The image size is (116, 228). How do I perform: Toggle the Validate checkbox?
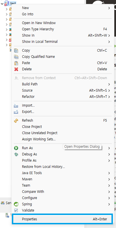pos(16,210)
